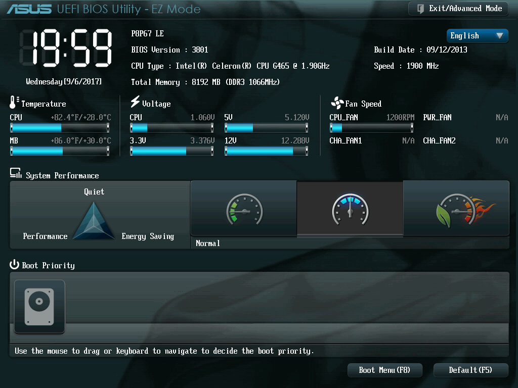This screenshot has height=388, width=518.
Task: Click the Wednesday 9/6/2017 date text
Action: point(64,81)
